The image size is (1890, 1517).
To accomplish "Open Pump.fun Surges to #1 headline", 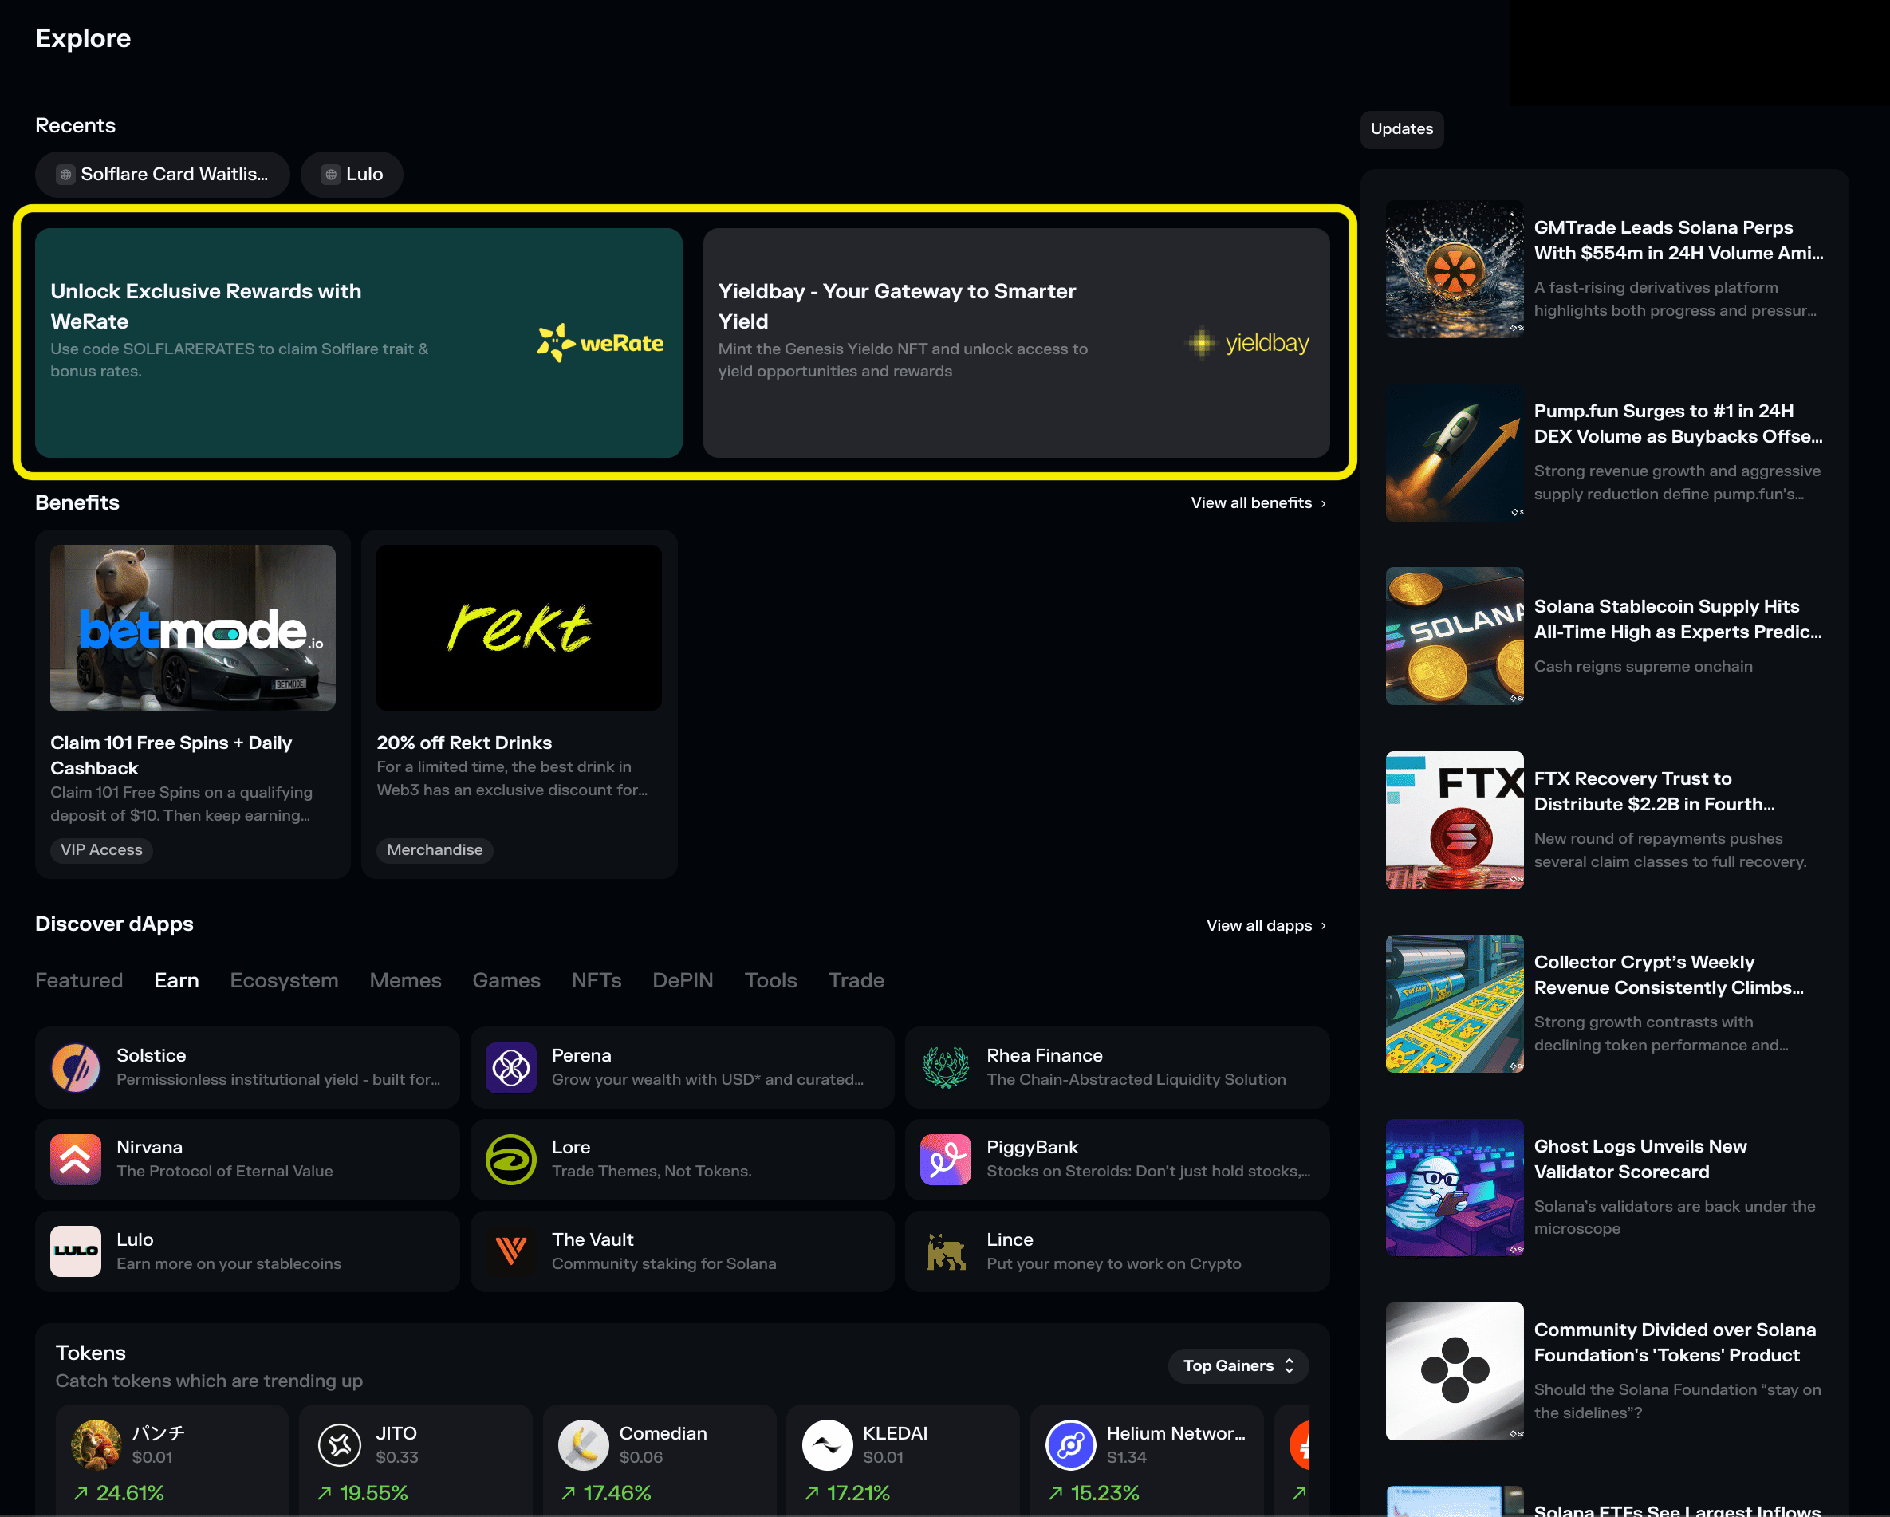I will tap(1679, 424).
